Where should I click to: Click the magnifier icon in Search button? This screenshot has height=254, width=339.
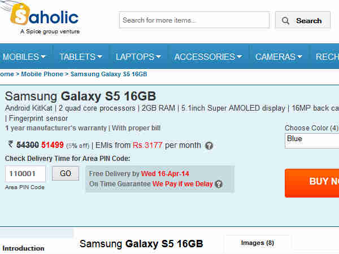click(285, 21)
